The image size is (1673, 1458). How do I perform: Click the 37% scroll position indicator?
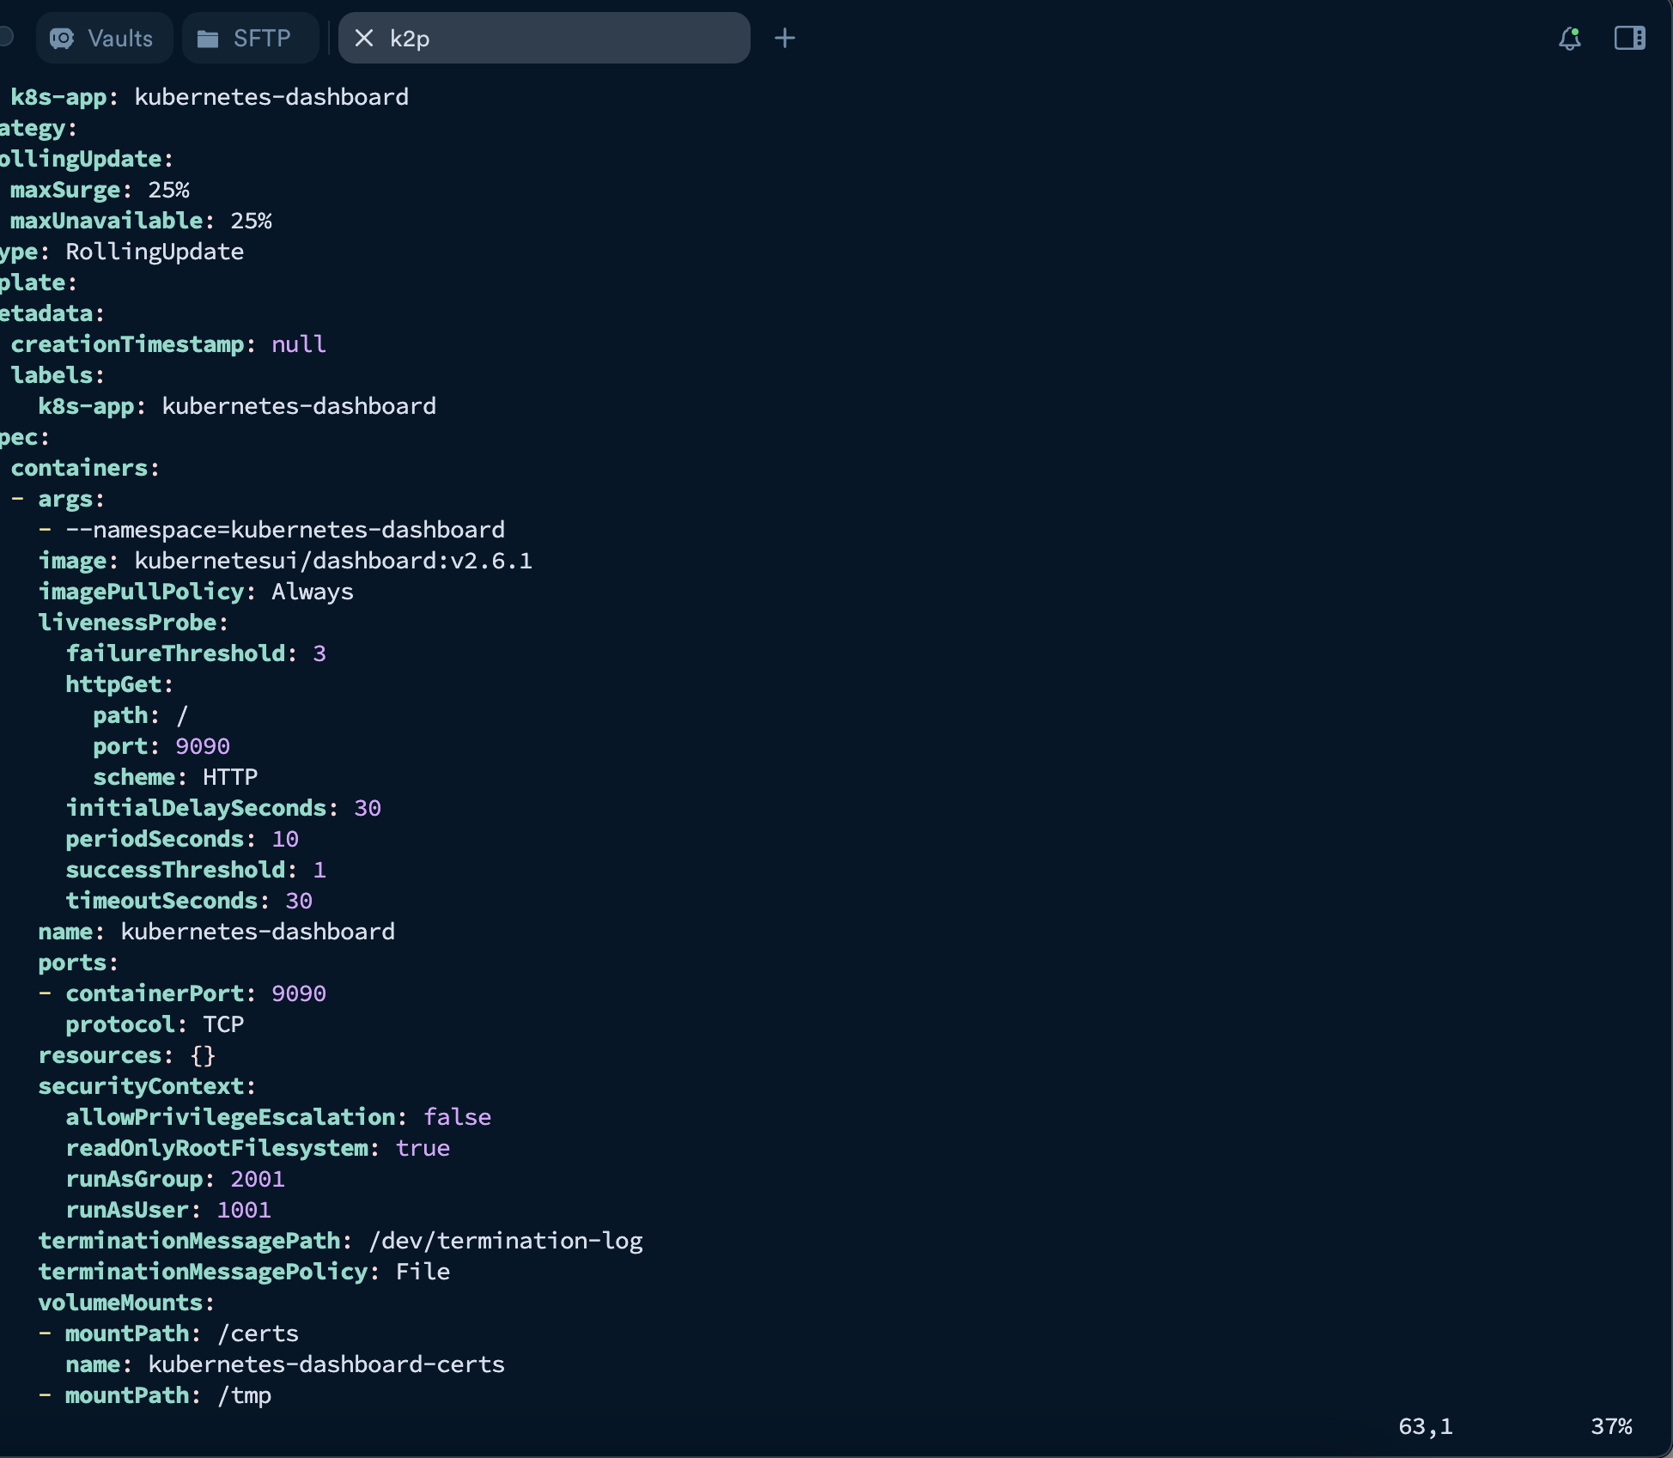click(1610, 1426)
